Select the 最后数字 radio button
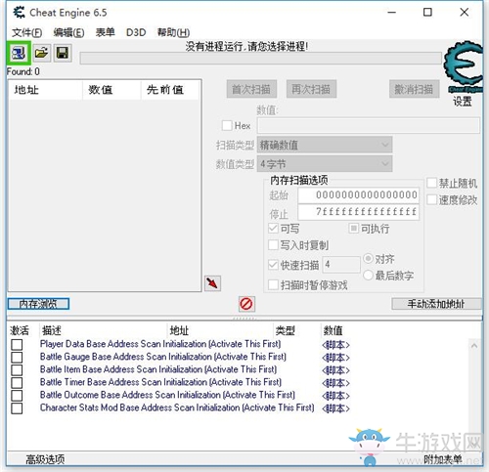This screenshot has height=472, width=489. coord(368,276)
